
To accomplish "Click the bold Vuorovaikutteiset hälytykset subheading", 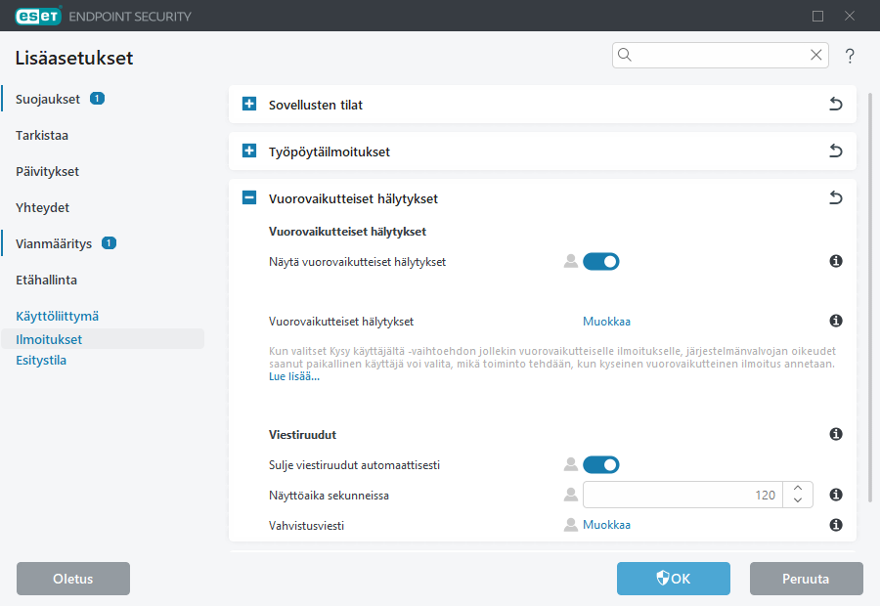I will pyautogui.click(x=347, y=232).
